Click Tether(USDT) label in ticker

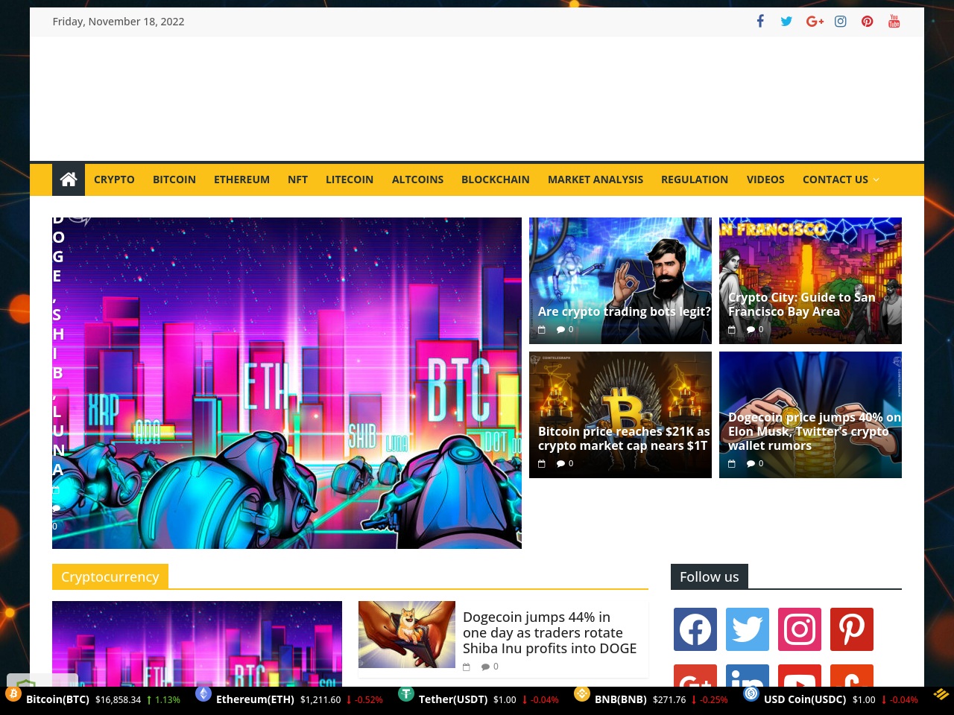click(x=453, y=699)
